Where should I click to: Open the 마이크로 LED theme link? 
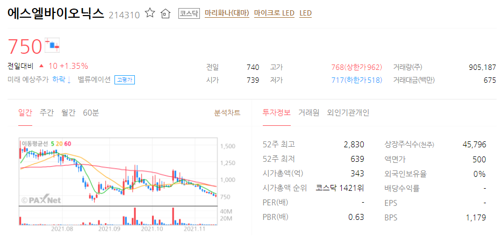(x=274, y=13)
